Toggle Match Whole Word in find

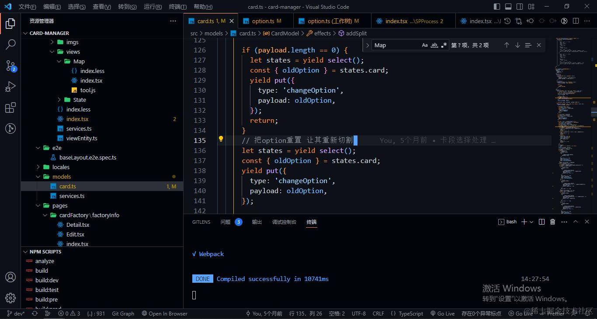[x=434, y=45]
